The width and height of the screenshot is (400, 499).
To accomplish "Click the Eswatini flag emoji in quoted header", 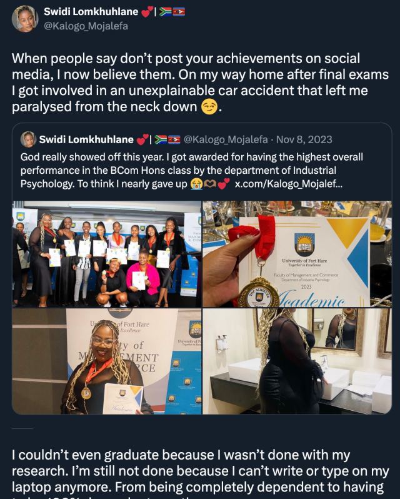I will 174,139.
